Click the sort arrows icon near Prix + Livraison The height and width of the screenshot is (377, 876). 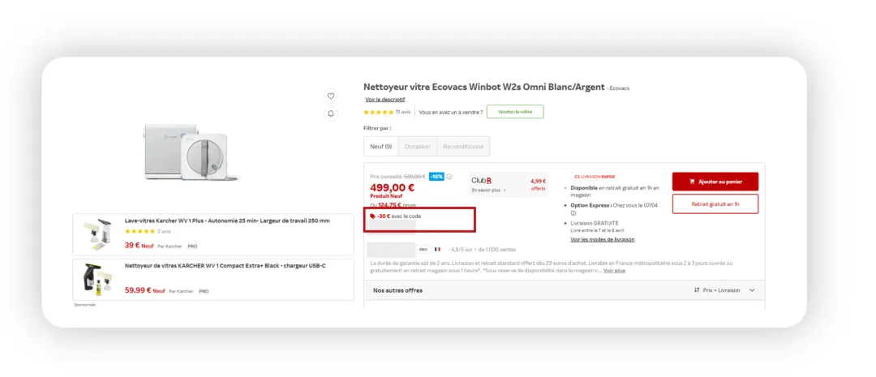coord(697,290)
